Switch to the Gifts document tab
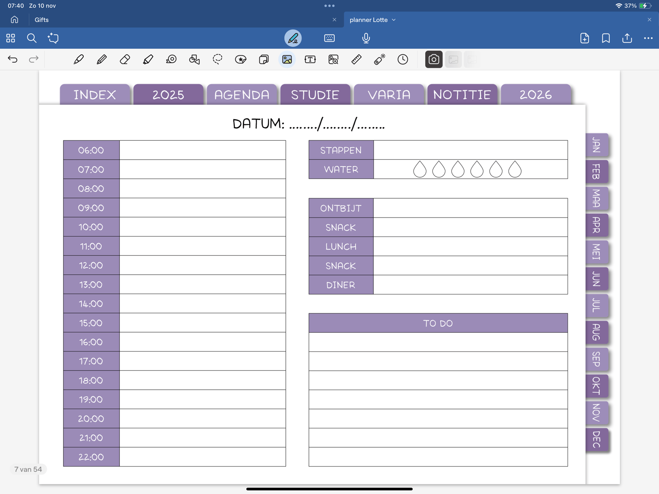Viewport: 659px width, 494px height. click(x=42, y=20)
